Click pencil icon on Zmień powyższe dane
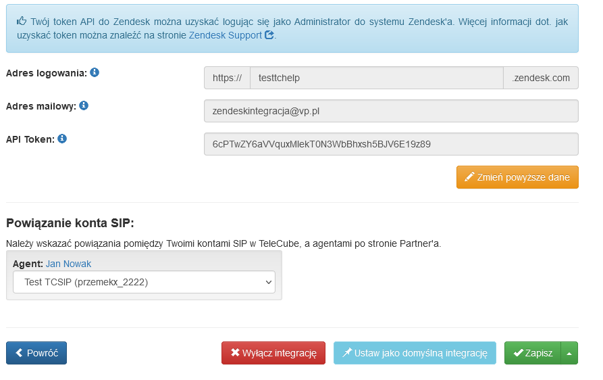The image size is (603, 380). click(x=469, y=176)
